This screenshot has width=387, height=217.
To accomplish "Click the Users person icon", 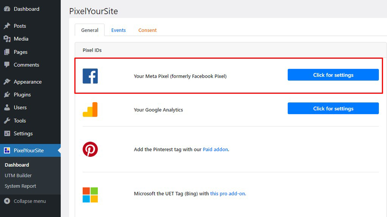I will pos(7,108).
